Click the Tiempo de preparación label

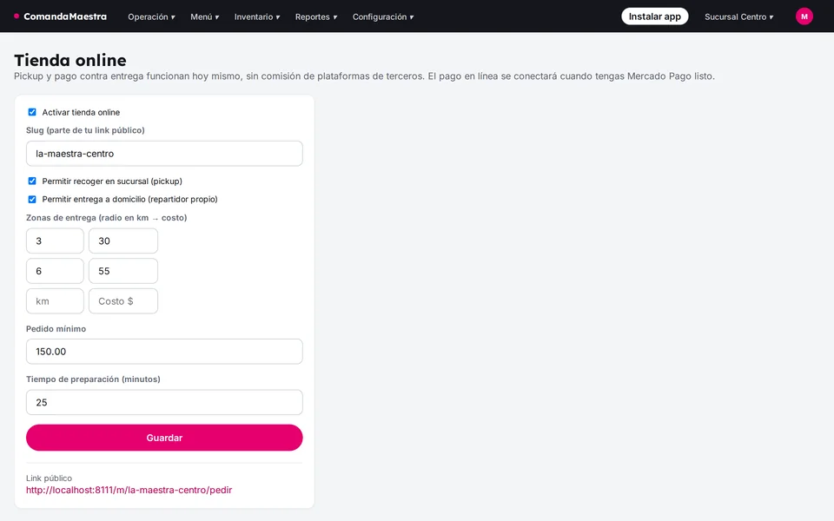point(93,379)
